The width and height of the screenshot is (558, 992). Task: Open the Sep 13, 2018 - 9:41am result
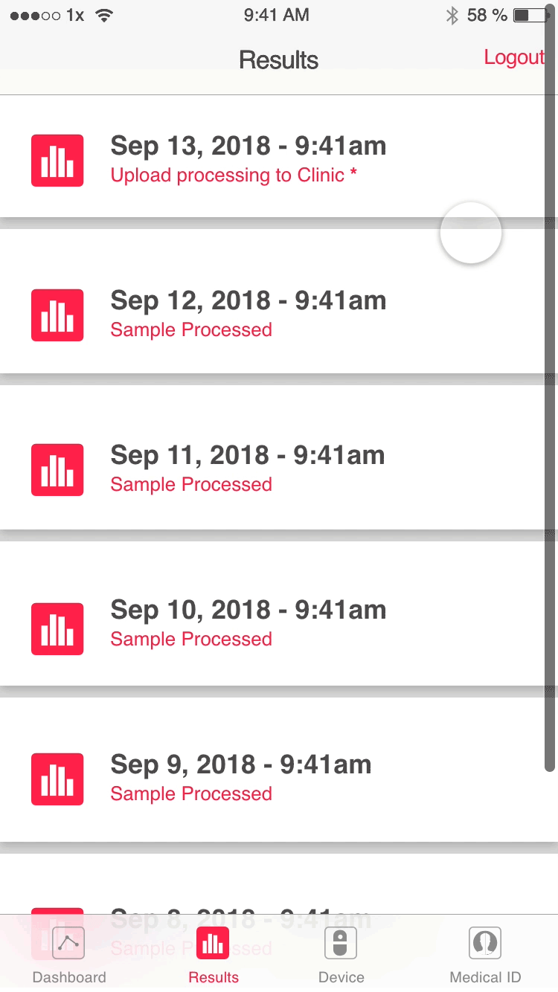(248, 146)
